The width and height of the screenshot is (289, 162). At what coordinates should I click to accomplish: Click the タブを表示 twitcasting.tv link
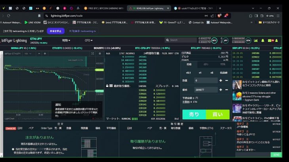point(82,31)
